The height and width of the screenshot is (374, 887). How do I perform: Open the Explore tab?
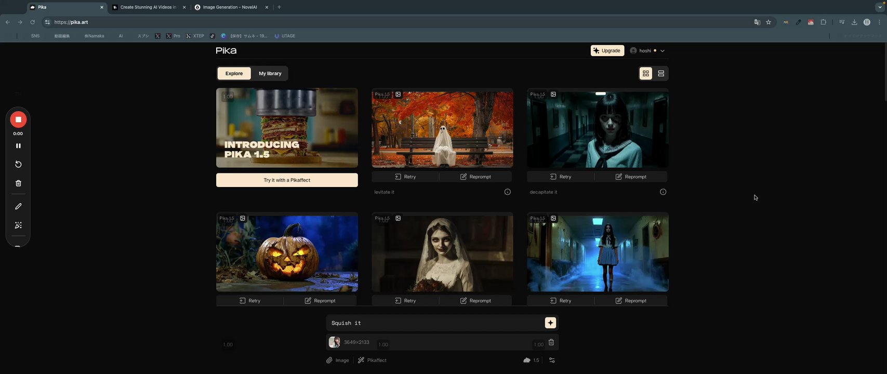[x=234, y=73]
